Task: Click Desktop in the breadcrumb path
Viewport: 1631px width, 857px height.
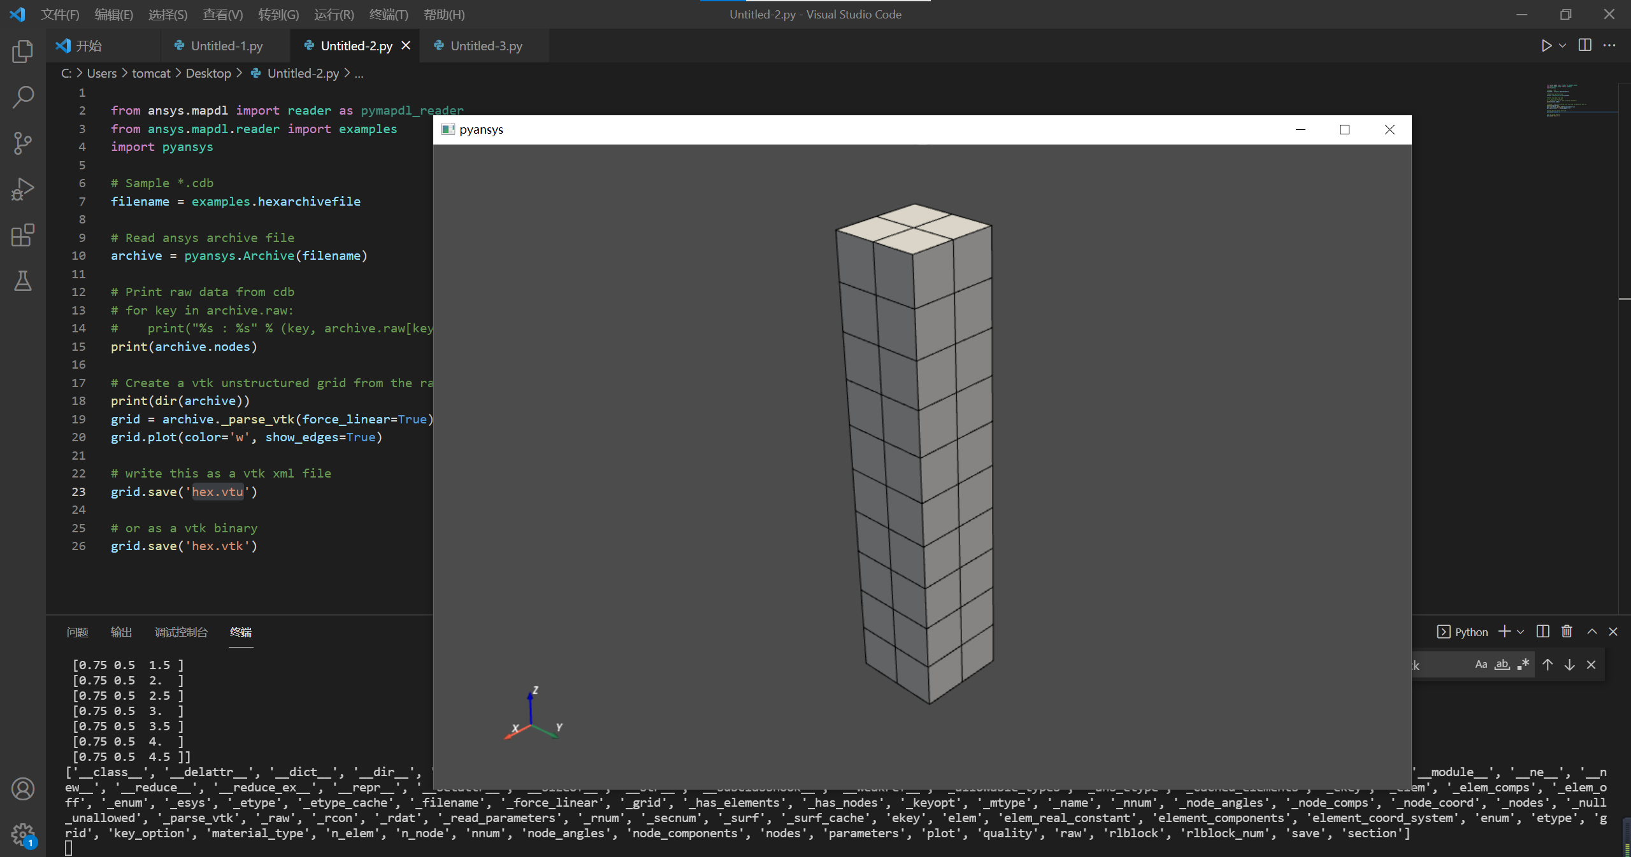Action: 208,73
